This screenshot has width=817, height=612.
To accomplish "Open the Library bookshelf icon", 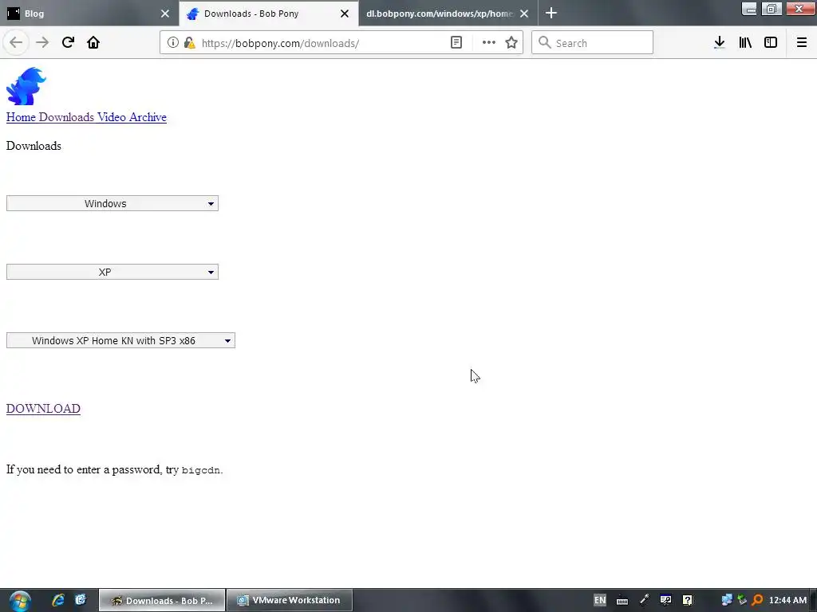I will tap(745, 43).
